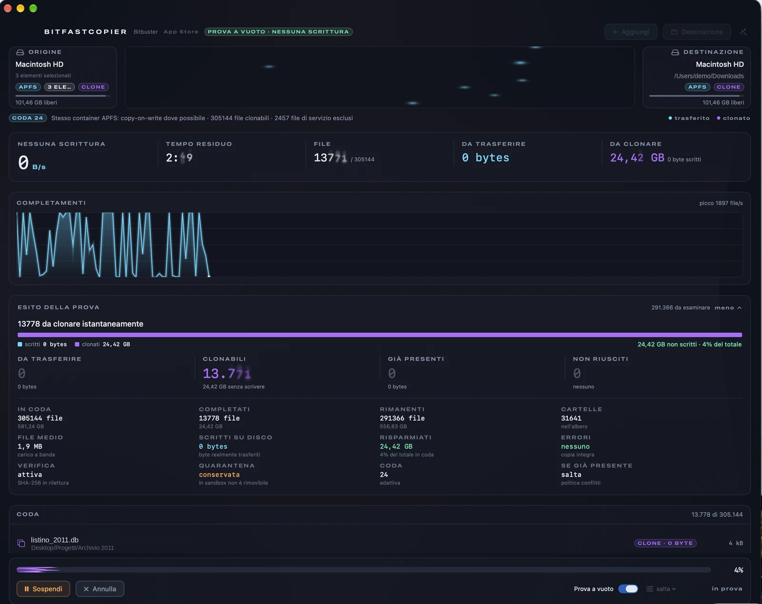This screenshot has height=604, width=762.
Task: Click the 'attiva' verifica value
Action: [30, 475]
